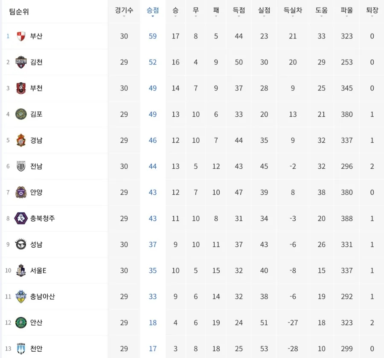Viewport: 384px width, 358px height.
Task: Open the 천안 team name link
Action: [36, 349]
